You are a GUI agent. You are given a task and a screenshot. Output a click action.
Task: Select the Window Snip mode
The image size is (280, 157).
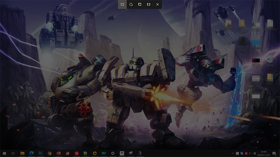point(140,5)
